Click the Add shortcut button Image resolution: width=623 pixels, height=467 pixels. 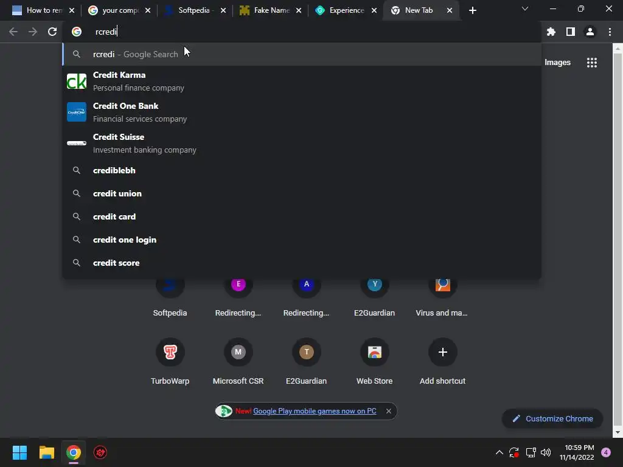(442, 361)
